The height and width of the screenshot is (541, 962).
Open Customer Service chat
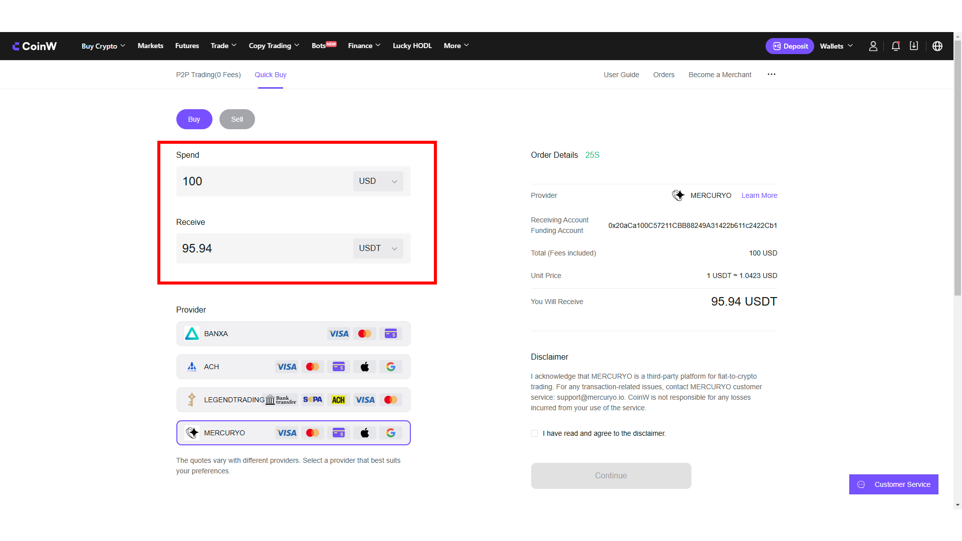(894, 484)
